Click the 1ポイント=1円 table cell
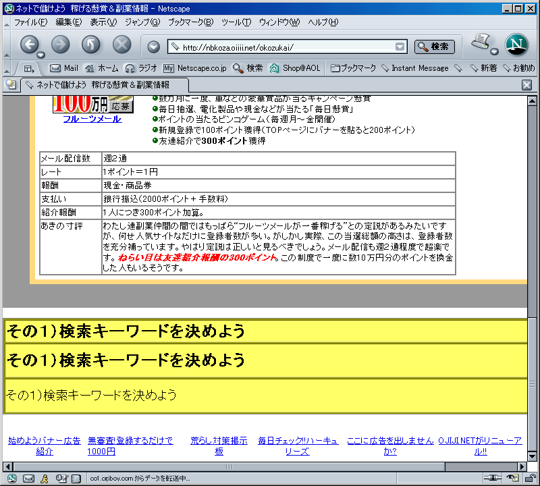Screen dimensions: 540x486 279,172
